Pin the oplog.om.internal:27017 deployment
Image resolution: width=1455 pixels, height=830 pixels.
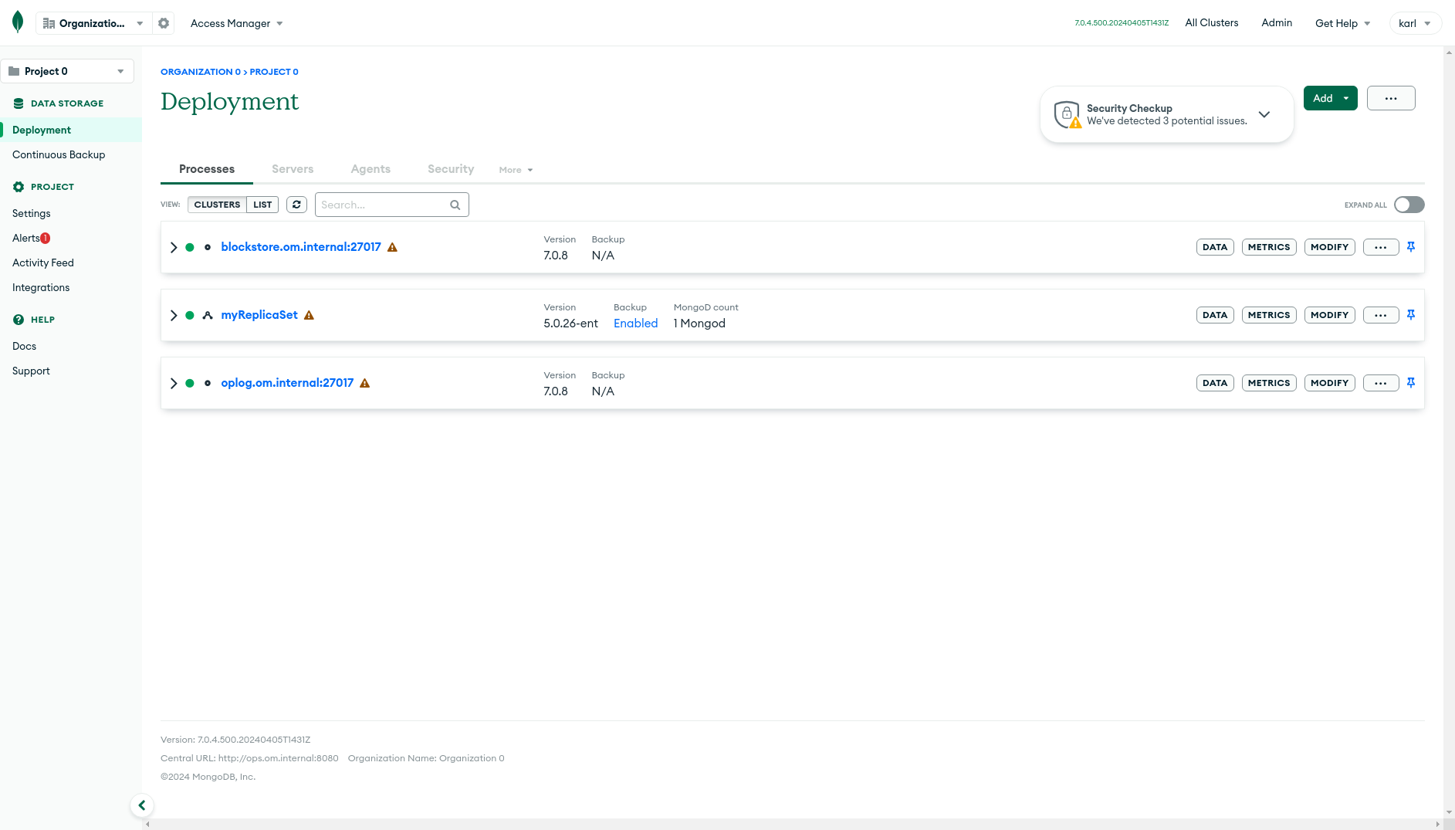point(1411,383)
